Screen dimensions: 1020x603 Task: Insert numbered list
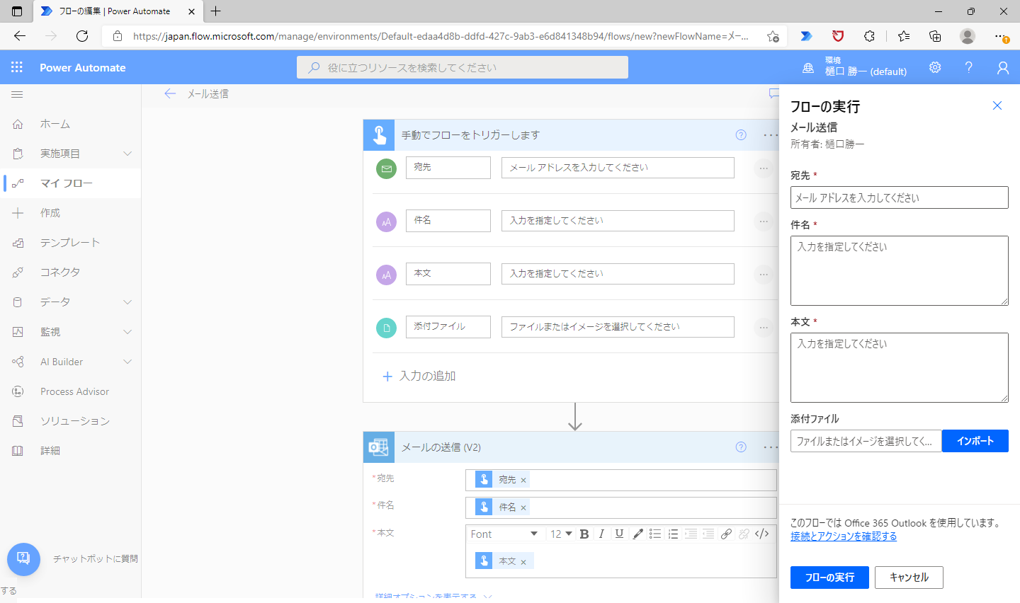tap(673, 534)
